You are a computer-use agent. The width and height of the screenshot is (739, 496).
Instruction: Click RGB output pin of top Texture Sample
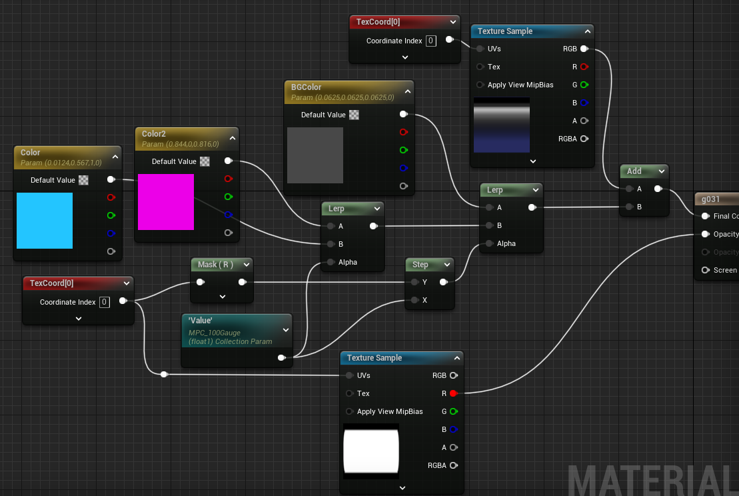pyautogui.click(x=584, y=49)
